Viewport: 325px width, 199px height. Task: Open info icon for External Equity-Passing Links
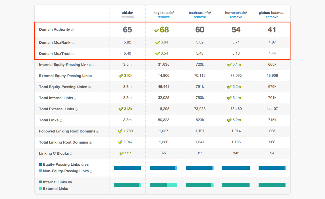click(x=94, y=76)
